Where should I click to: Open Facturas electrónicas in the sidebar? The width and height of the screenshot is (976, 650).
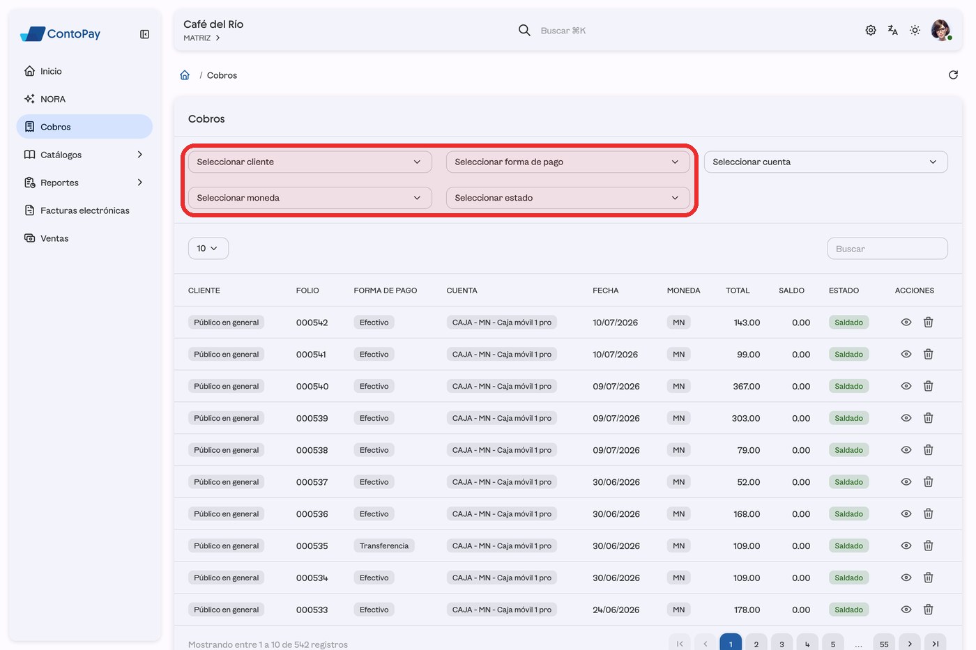pyautogui.click(x=84, y=210)
